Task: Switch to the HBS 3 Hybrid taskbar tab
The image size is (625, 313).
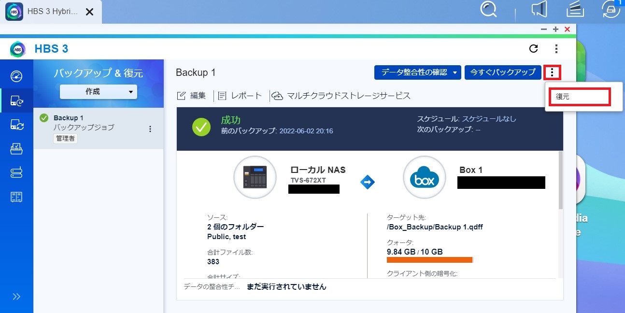Action: tap(51, 12)
